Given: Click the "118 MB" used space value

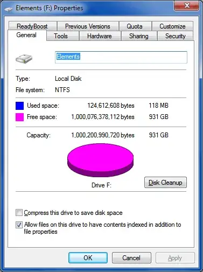Looking at the screenshot, I should pos(159,106).
